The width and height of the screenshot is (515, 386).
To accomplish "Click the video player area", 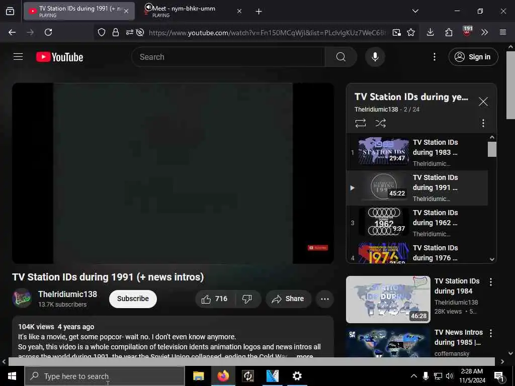I will pos(173,173).
